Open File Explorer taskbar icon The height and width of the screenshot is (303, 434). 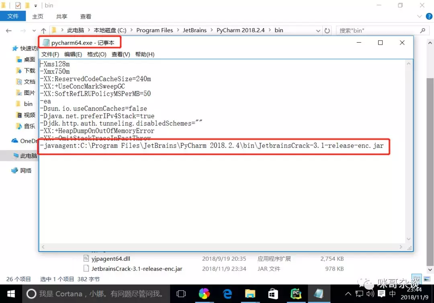[250, 294]
